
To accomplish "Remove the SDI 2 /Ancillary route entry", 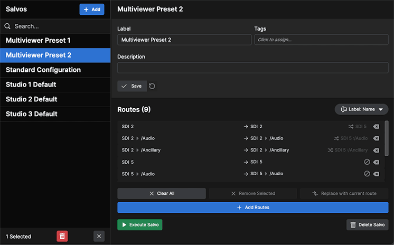I will [x=376, y=150].
